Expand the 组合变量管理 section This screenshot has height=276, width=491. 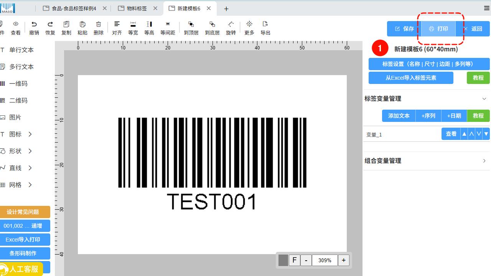484,161
